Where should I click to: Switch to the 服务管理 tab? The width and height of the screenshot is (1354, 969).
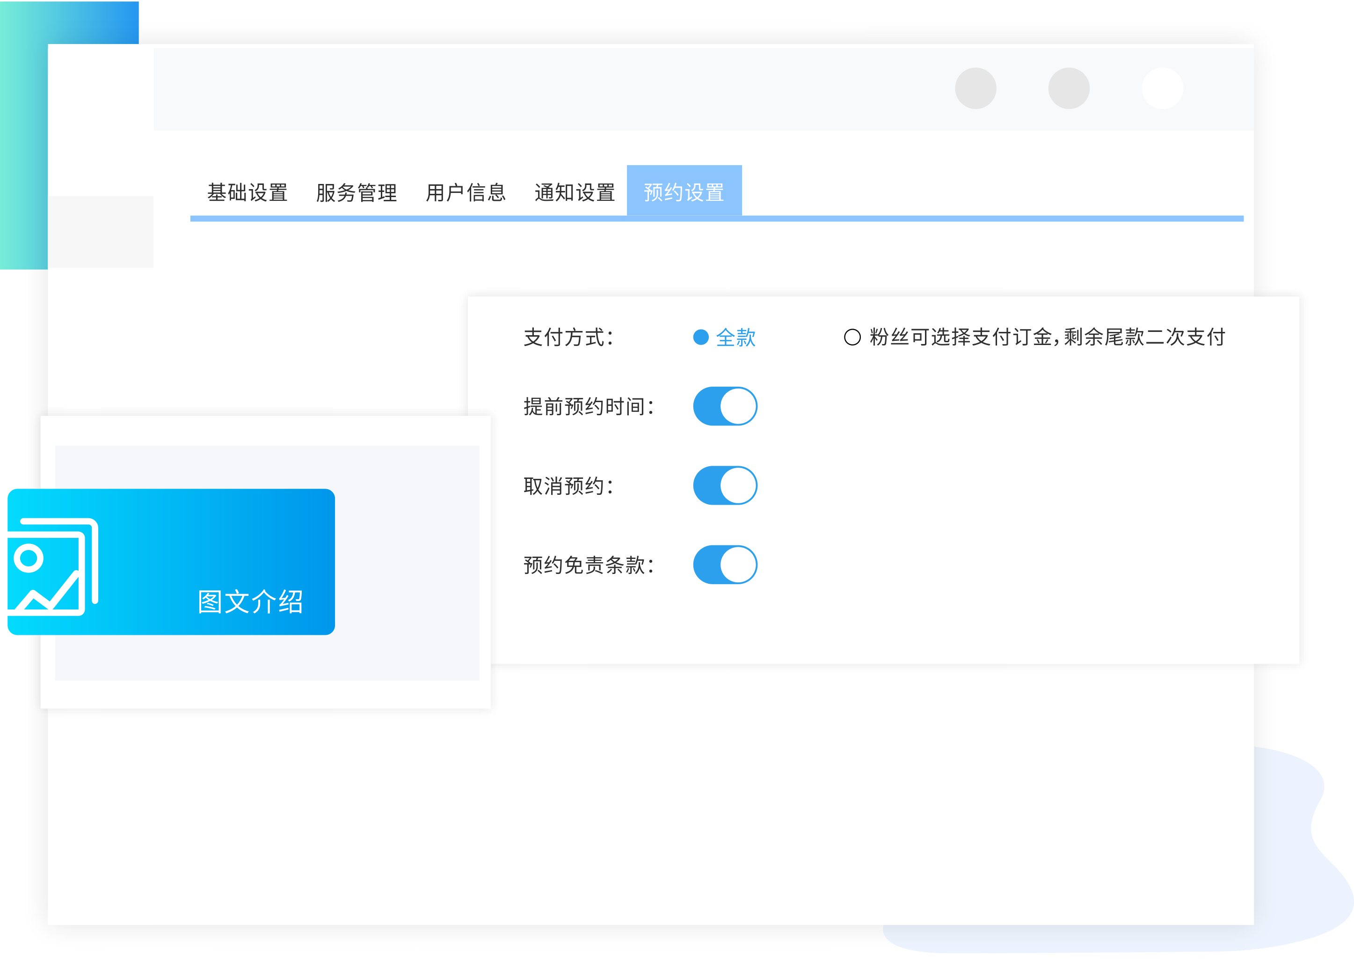(x=356, y=193)
